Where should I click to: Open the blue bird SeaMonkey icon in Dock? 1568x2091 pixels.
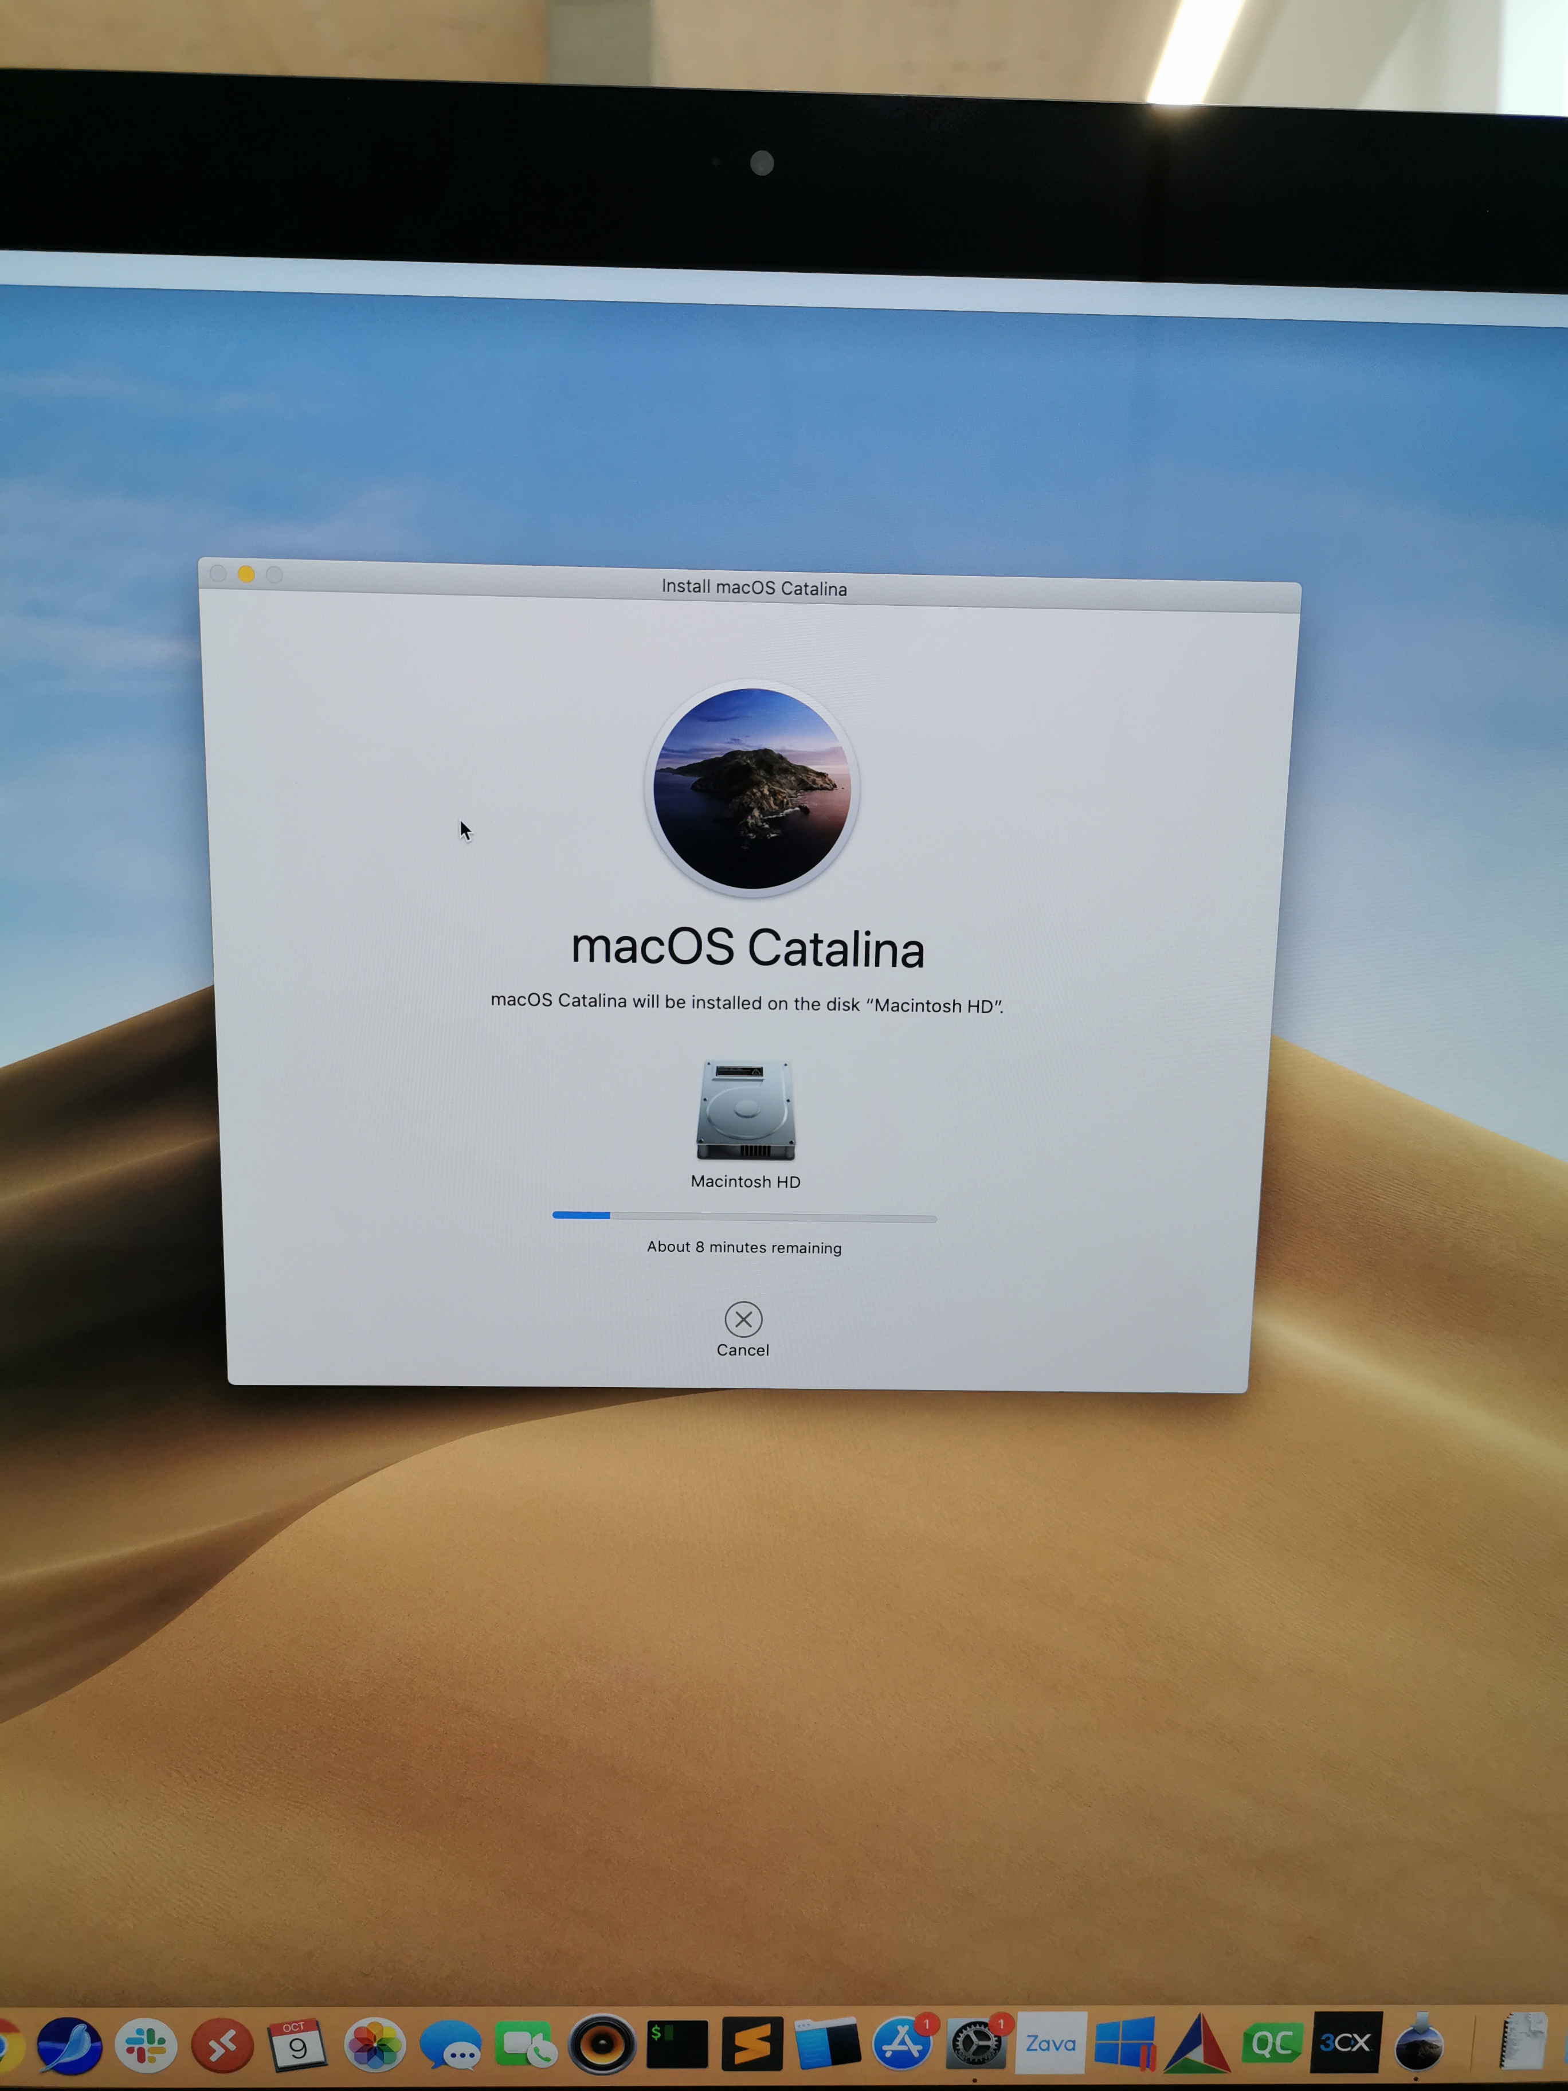pos(69,2046)
